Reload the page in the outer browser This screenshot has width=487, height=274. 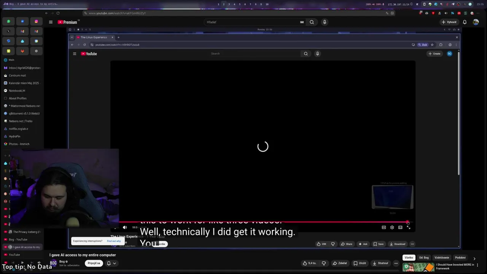coord(58,13)
